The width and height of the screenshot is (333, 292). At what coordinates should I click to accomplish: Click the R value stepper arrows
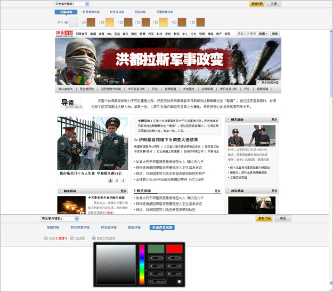pos(163,258)
